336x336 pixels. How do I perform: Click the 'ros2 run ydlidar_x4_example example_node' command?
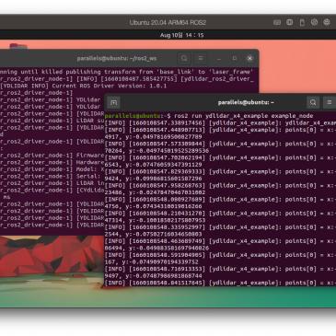click(244, 116)
